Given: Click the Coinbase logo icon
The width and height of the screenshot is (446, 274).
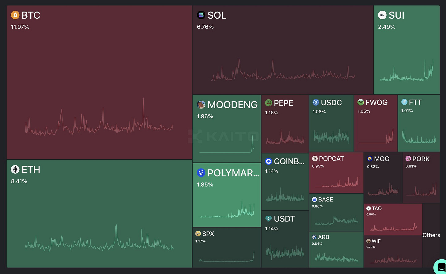Looking at the screenshot, I should click(269, 161).
